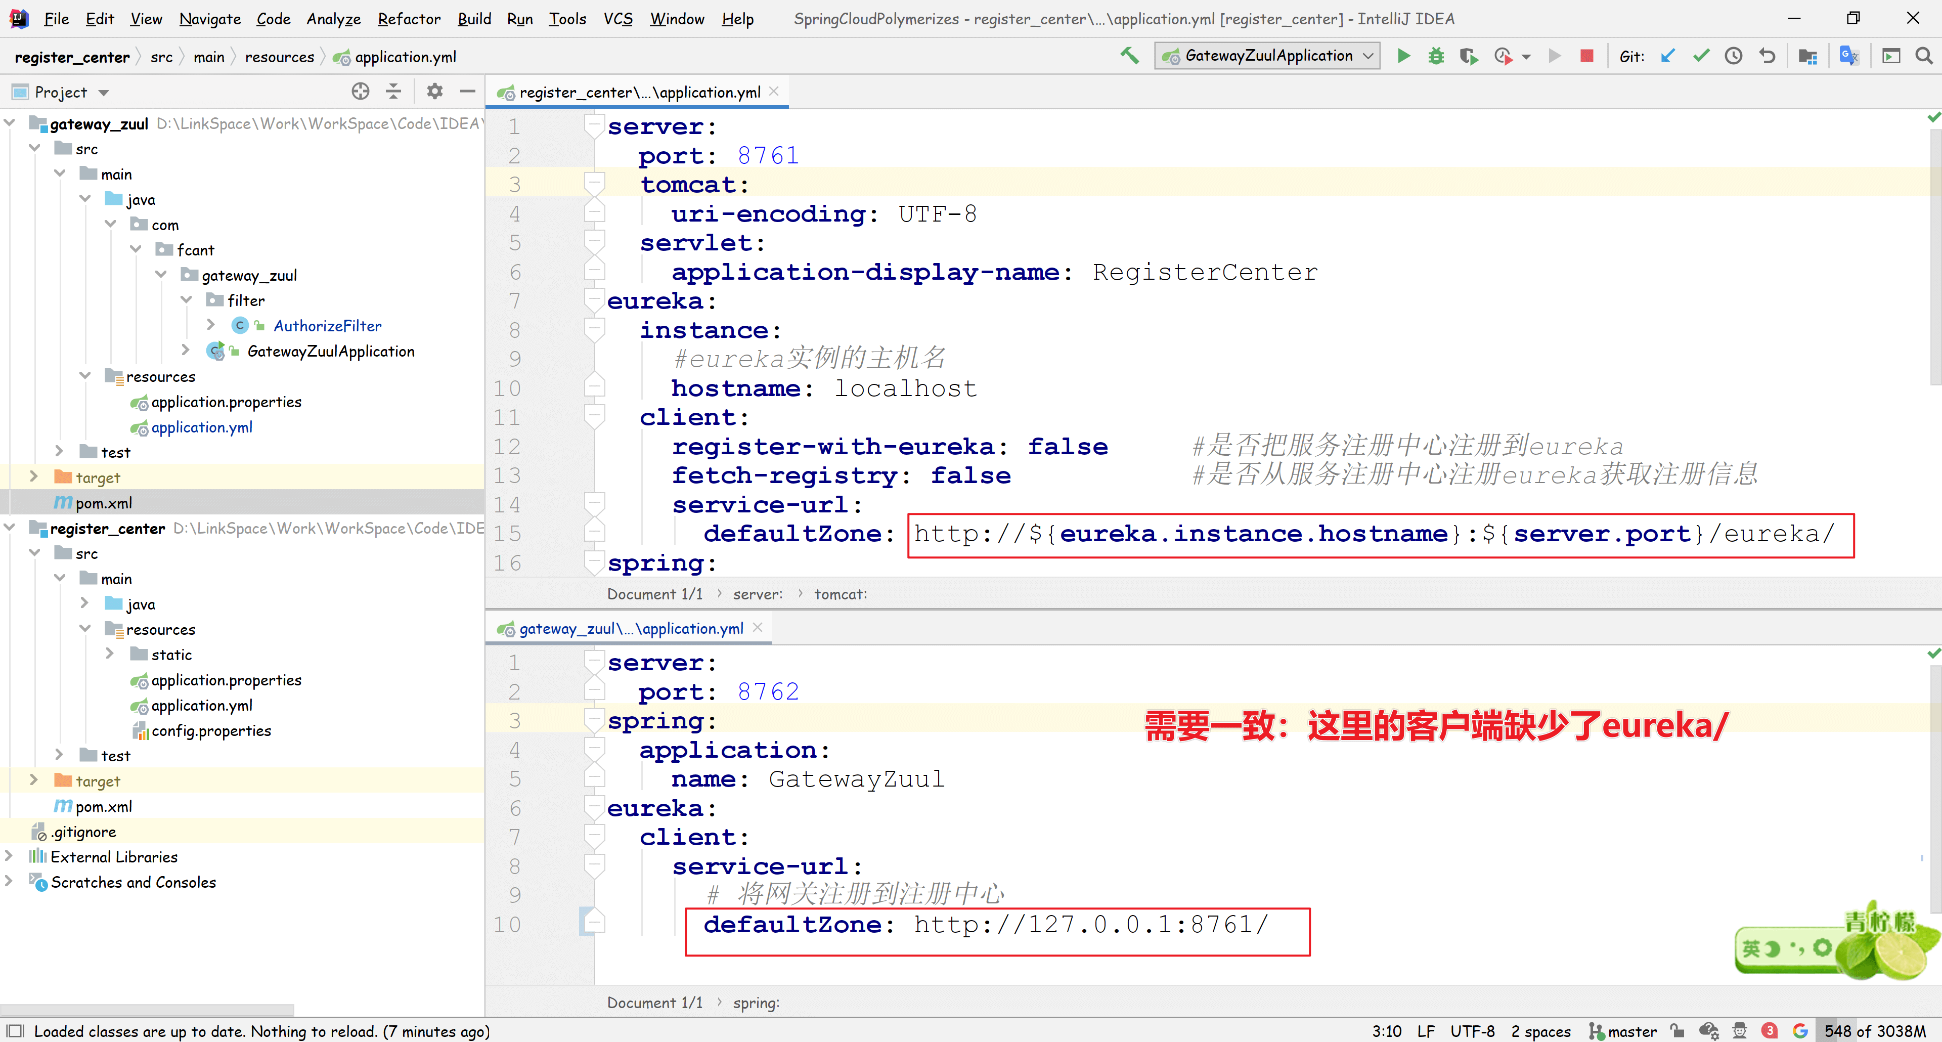Open Project panel settings with the gear icon

pyautogui.click(x=434, y=91)
